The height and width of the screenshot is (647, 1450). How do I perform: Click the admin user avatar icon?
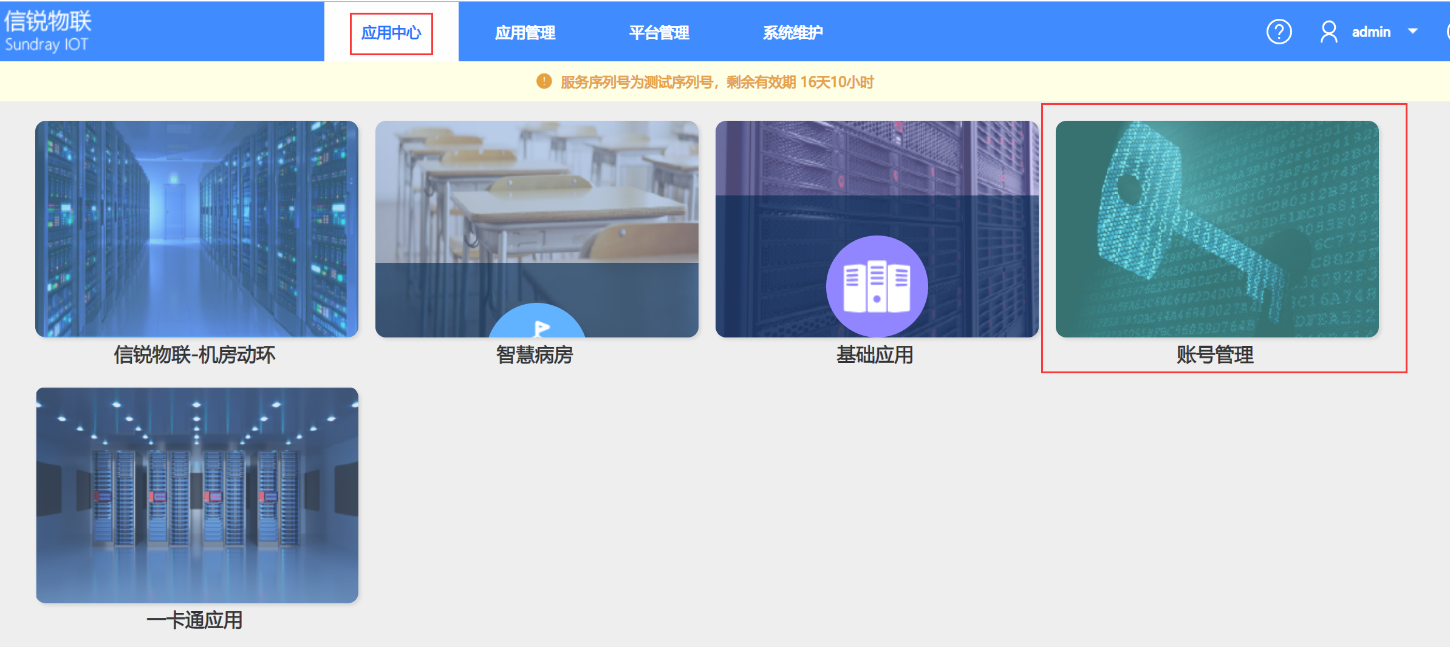pyautogui.click(x=1329, y=32)
